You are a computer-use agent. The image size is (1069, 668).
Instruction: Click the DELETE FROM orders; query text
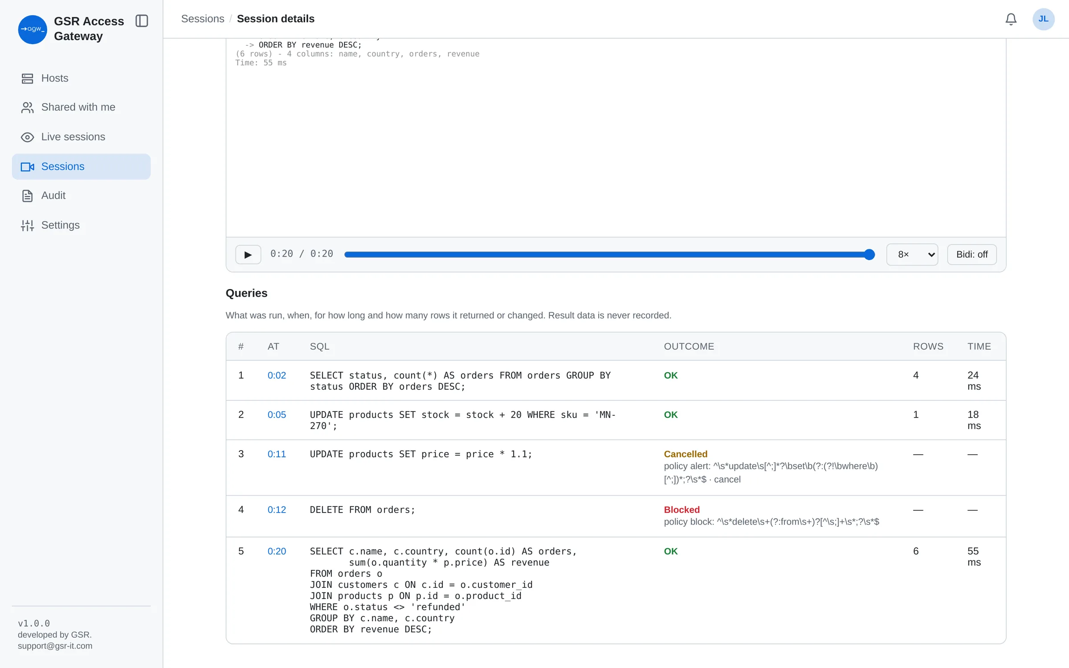click(363, 510)
